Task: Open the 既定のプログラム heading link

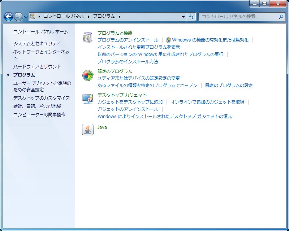Action: [x=115, y=71]
